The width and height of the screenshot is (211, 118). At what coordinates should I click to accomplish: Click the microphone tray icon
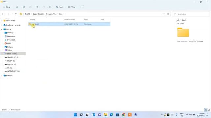[x=177, y=115]
